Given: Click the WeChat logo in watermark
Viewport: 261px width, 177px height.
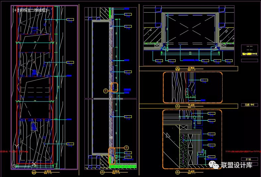Looking at the screenshot, I should pyautogui.click(x=216, y=165).
